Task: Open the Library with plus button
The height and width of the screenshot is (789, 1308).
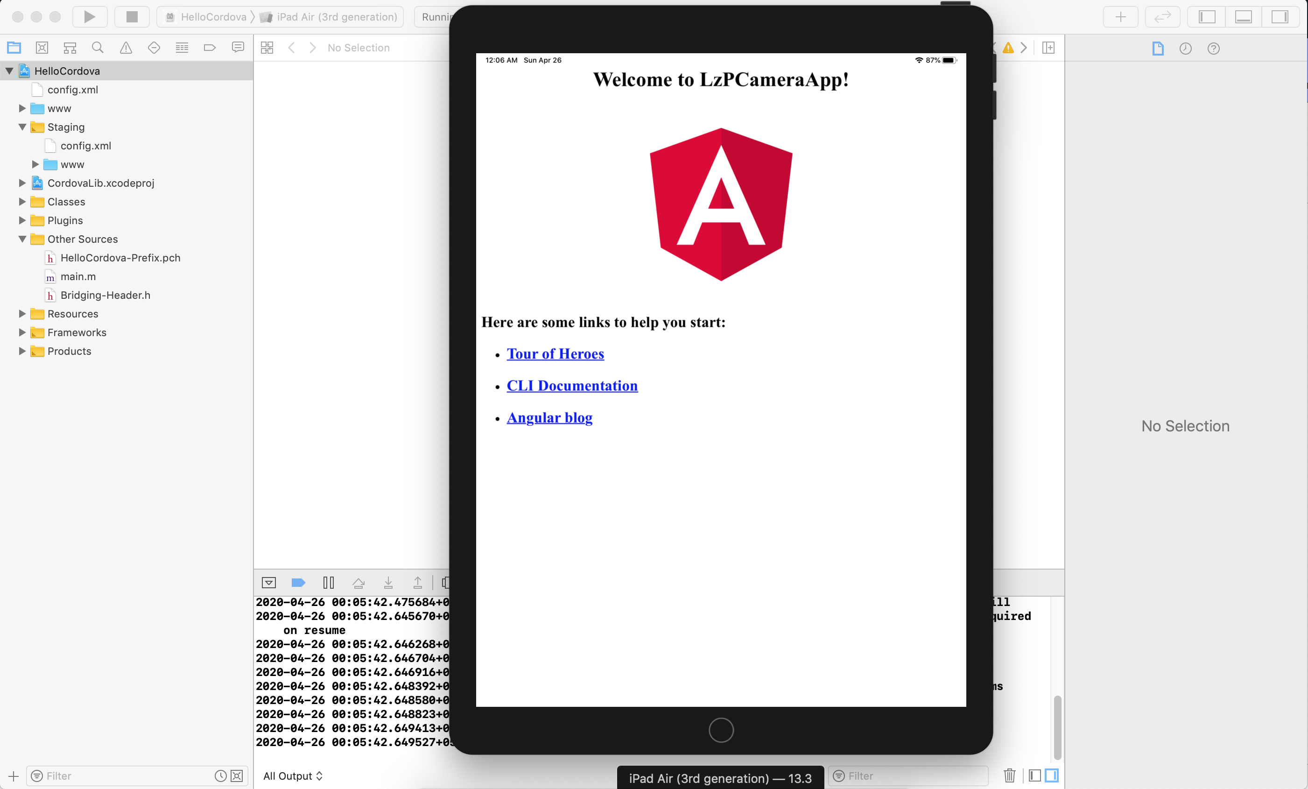Action: click(x=1121, y=17)
